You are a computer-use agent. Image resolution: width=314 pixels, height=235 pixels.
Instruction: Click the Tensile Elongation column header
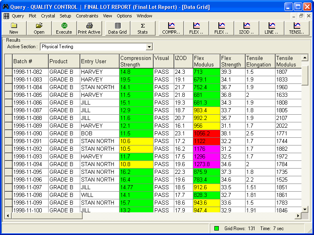click(x=261, y=61)
